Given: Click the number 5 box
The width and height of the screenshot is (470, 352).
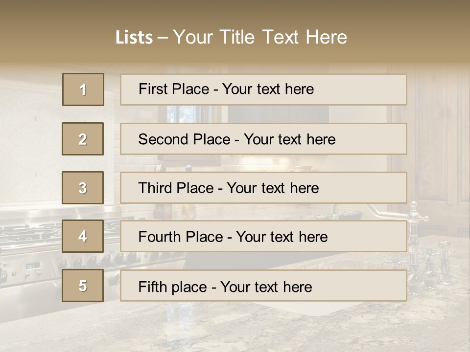Looking at the screenshot, I should coord(83,286).
